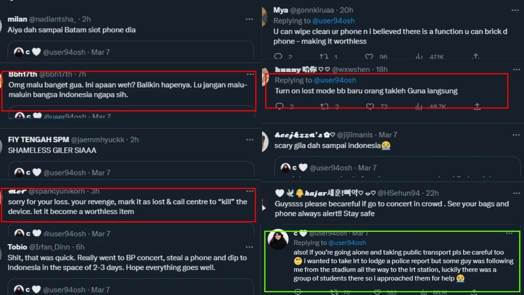Retweet Mya's reply about wiping the phone

pos(324,57)
